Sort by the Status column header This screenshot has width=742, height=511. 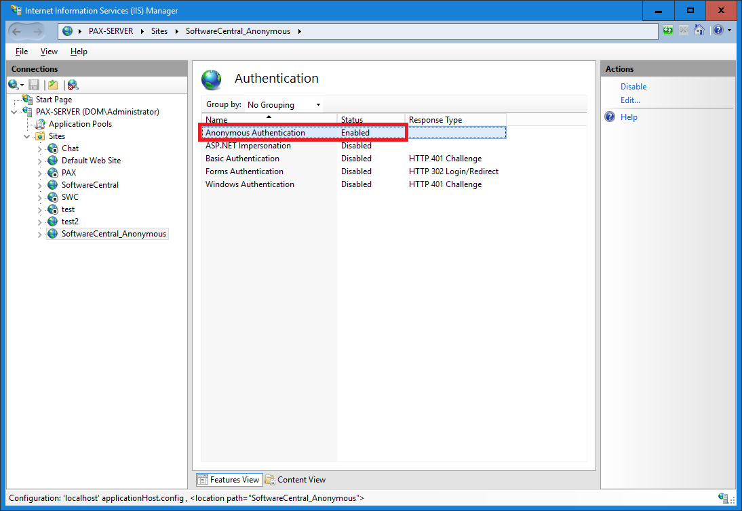tap(370, 120)
